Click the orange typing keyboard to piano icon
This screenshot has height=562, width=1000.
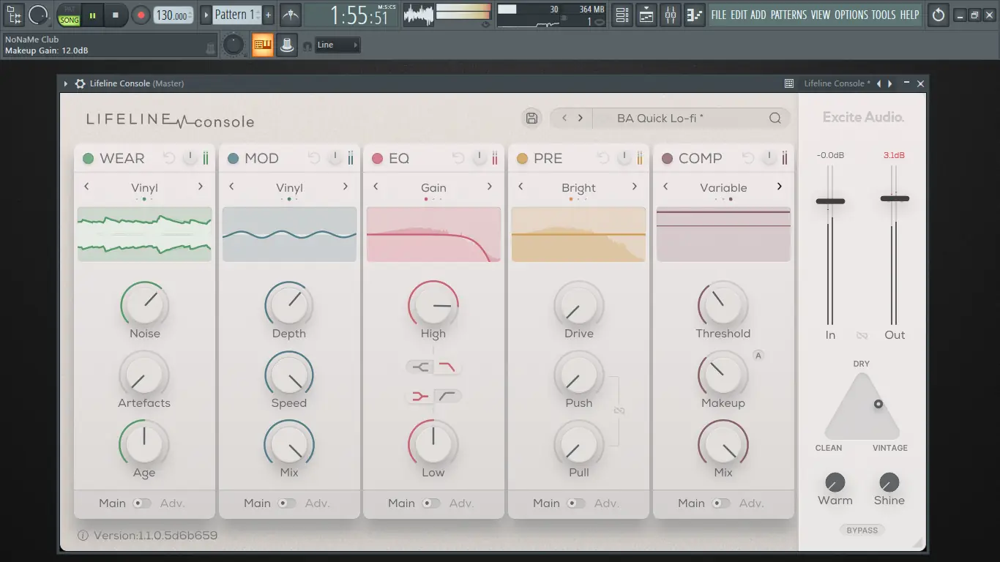click(x=262, y=45)
